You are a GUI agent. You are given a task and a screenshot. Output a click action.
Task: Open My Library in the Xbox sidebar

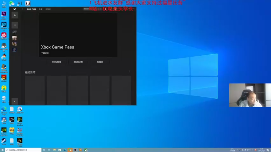pos(15,15)
